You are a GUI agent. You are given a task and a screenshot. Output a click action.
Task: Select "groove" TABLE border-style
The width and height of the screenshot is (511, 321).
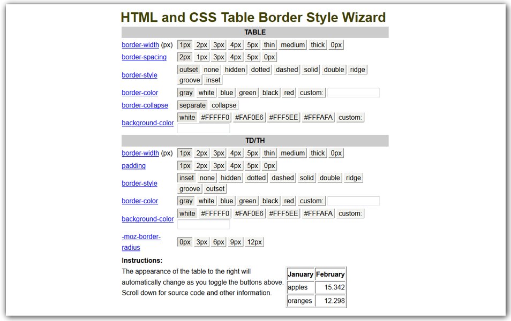tap(189, 80)
